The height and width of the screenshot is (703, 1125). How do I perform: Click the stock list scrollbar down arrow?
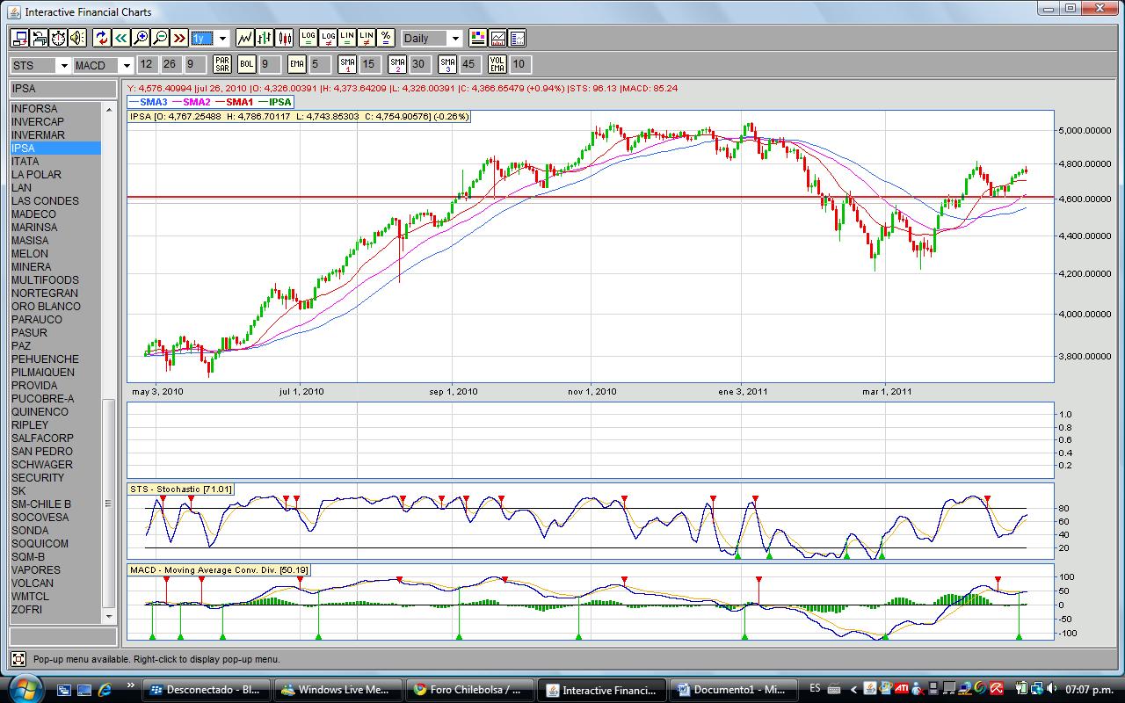tap(109, 616)
